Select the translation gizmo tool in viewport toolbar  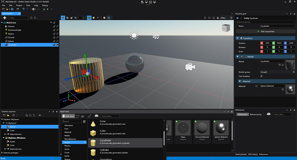[63, 18]
